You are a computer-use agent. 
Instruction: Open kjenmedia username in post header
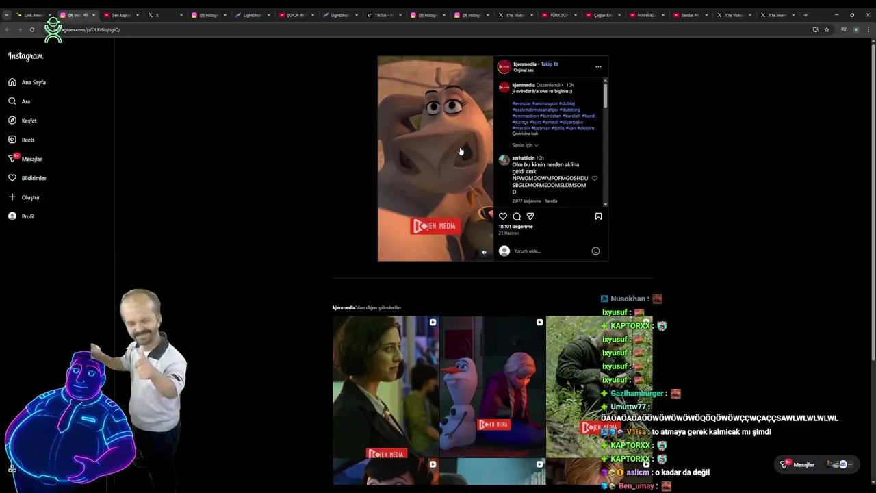[525, 64]
